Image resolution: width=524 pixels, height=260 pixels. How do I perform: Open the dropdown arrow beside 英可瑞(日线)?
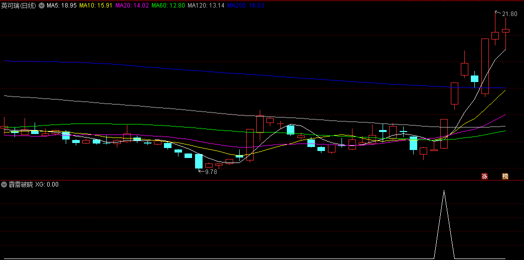pyautogui.click(x=41, y=5)
